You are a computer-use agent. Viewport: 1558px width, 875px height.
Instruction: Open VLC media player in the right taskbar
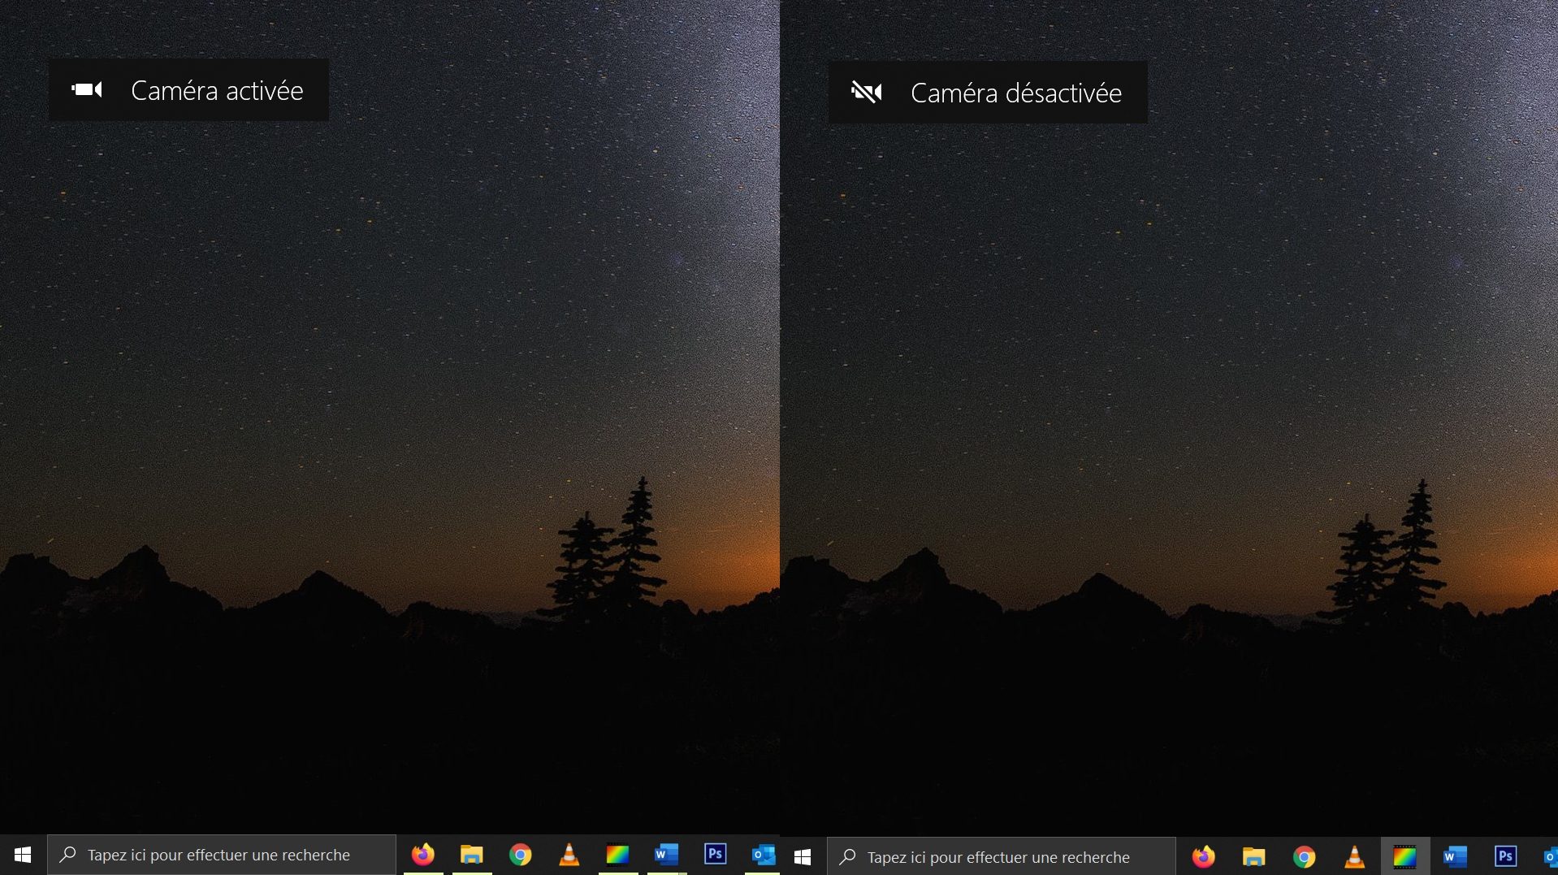[x=1354, y=857]
